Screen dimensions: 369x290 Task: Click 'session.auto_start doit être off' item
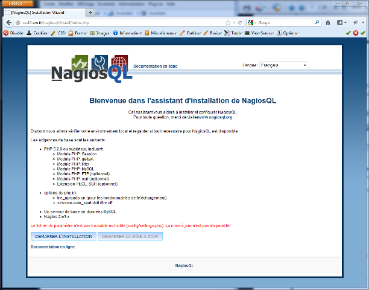pos(85,203)
